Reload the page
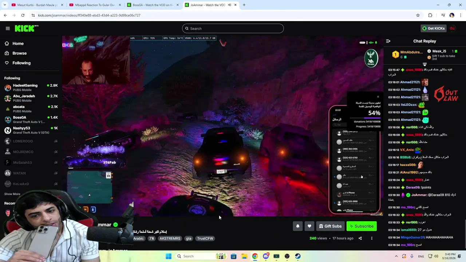This screenshot has height=262, width=466. pyautogui.click(x=23, y=15)
